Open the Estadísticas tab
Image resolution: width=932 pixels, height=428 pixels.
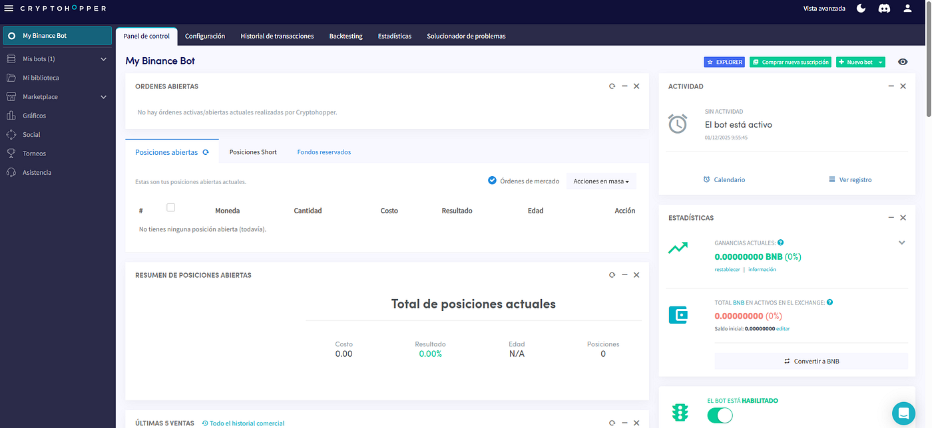395,36
